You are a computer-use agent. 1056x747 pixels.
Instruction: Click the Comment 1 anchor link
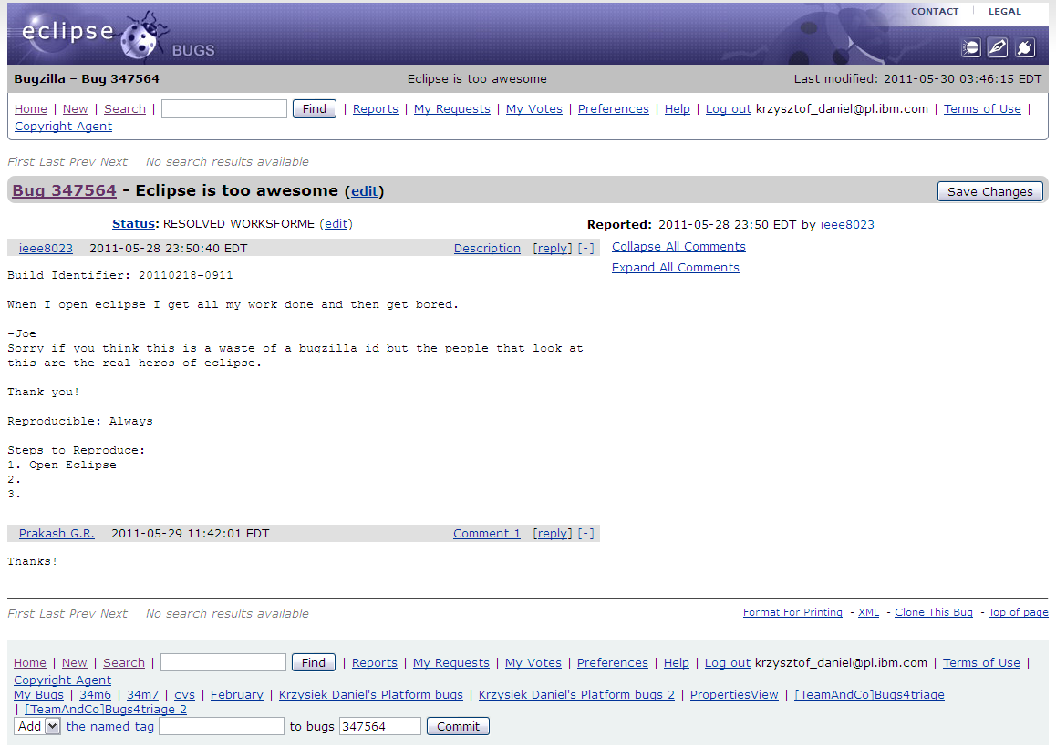pos(487,534)
